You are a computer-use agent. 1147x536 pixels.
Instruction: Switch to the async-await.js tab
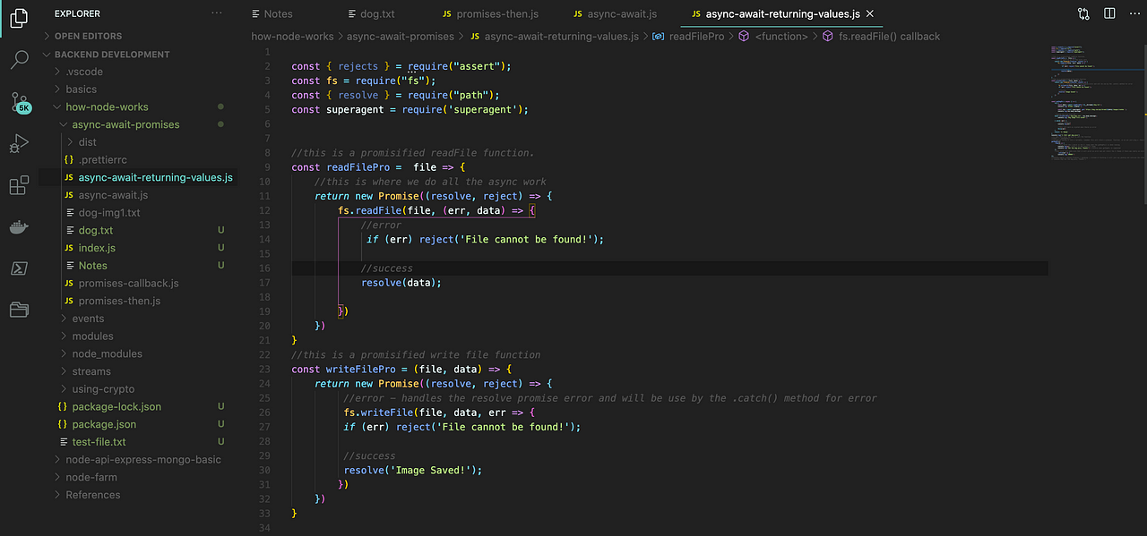[x=615, y=14]
